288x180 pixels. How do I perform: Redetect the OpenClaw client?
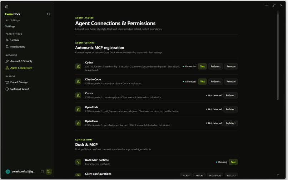[x=230, y=123]
